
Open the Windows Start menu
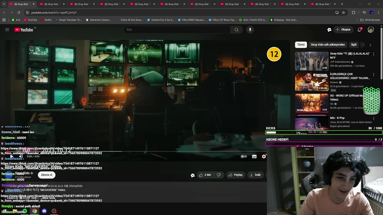[5, 211]
